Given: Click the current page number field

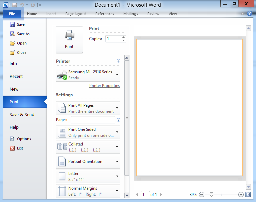Looking at the screenshot, I should tap(145, 194).
